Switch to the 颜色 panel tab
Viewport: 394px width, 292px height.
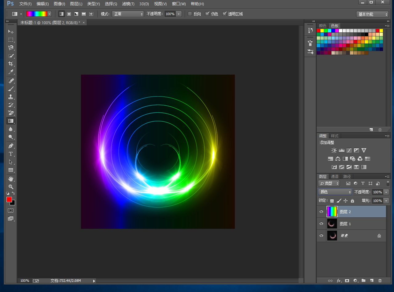[x=323, y=26]
